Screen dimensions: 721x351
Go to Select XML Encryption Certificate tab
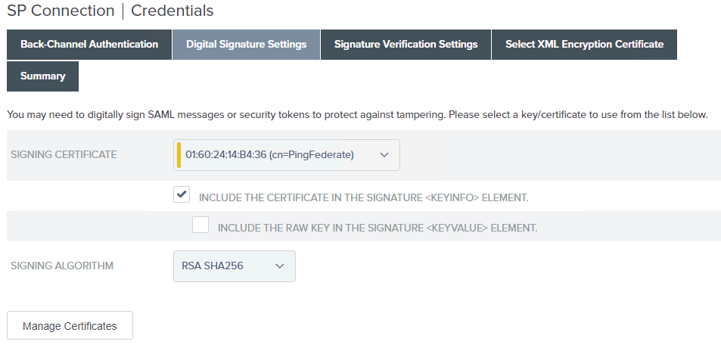[x=584, y=45]
